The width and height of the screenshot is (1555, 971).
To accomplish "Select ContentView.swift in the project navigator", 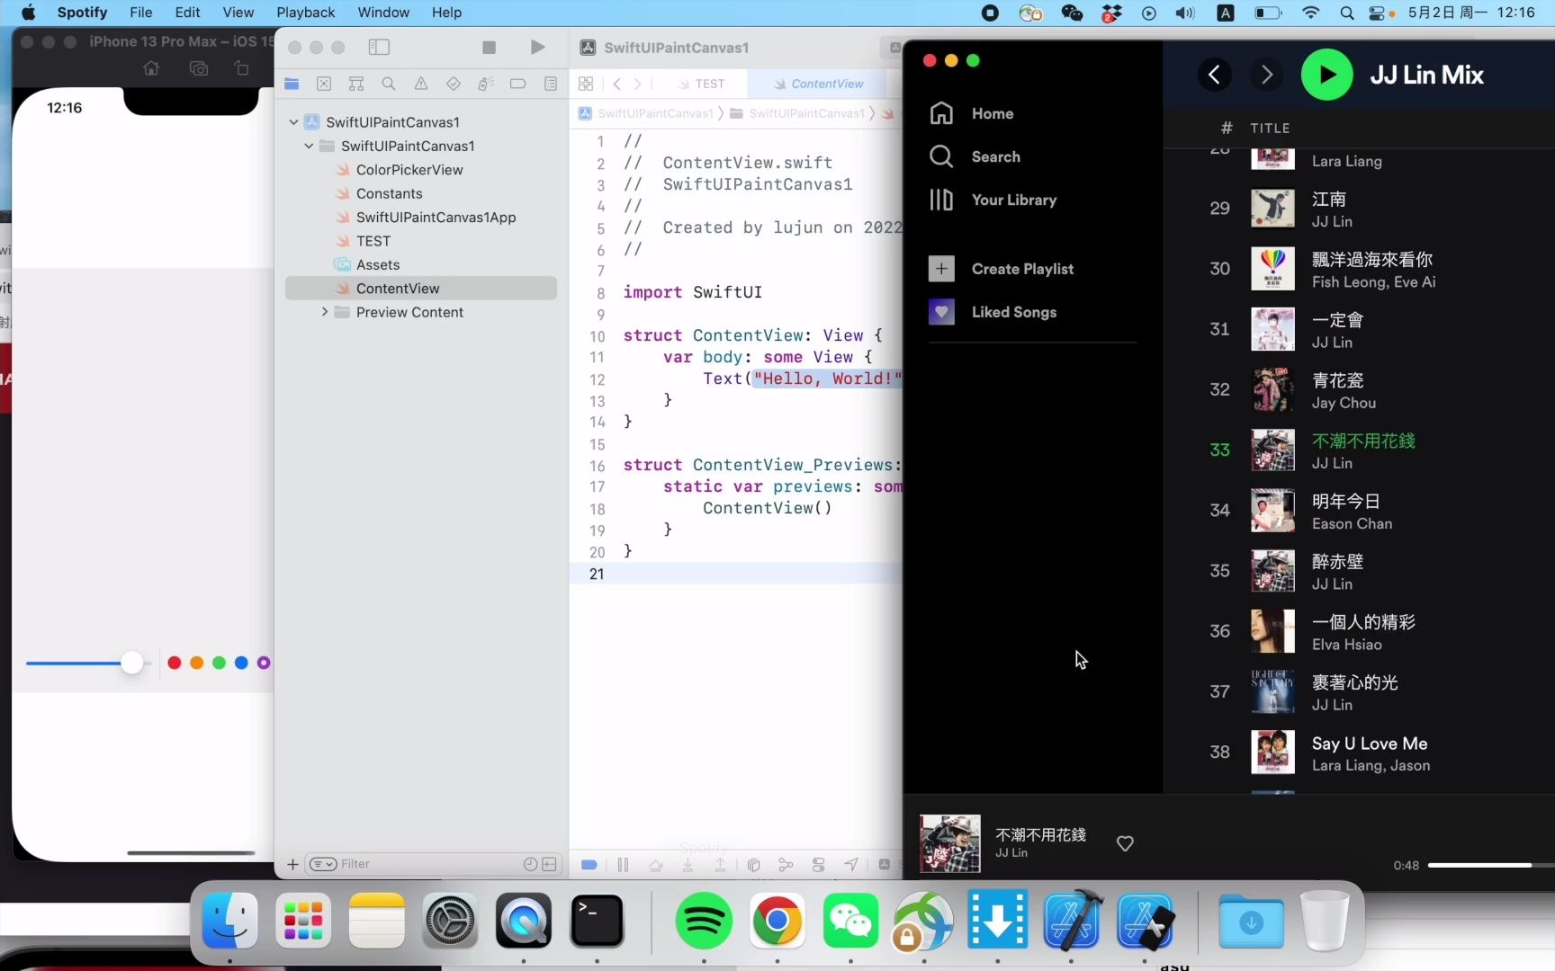I will tap(398, 288).
